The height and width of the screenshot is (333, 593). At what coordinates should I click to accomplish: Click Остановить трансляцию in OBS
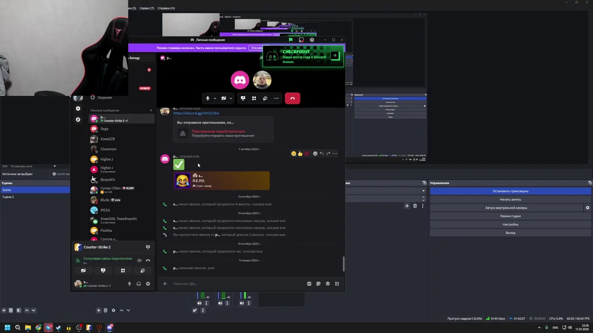point(511,191)
